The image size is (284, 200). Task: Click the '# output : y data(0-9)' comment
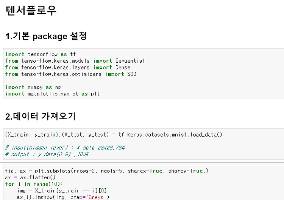[47, 154]
